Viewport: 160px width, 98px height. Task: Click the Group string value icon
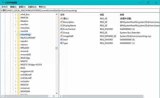click(61, 33)
